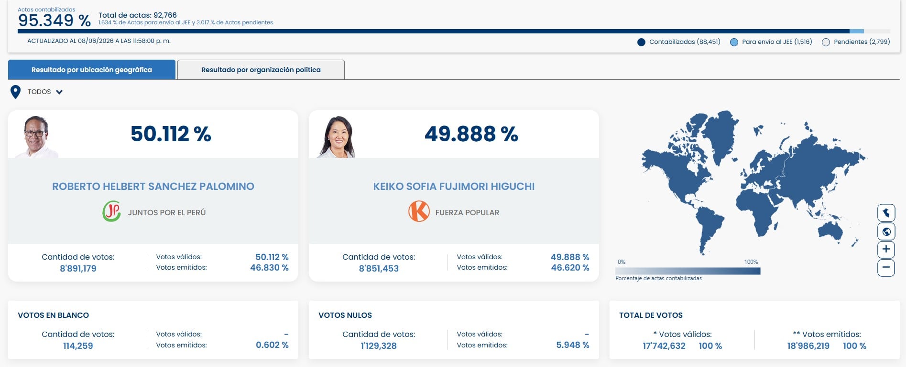
Task: Click the 46.830 % votos emitidos value
Action: point(269,268)
